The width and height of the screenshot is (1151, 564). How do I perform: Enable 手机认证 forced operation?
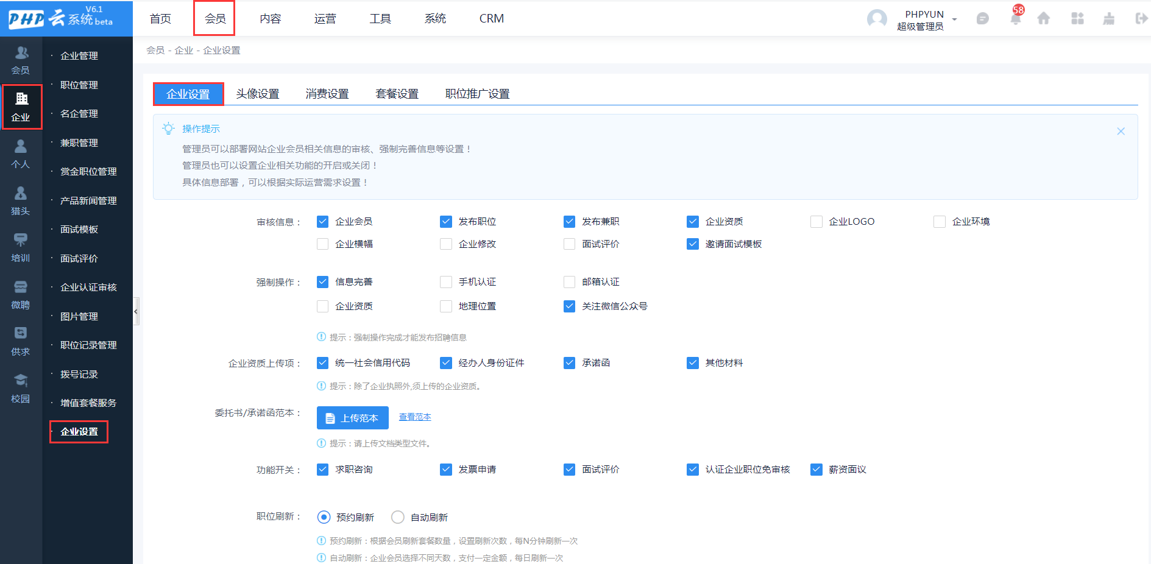[x=446, y=282]
